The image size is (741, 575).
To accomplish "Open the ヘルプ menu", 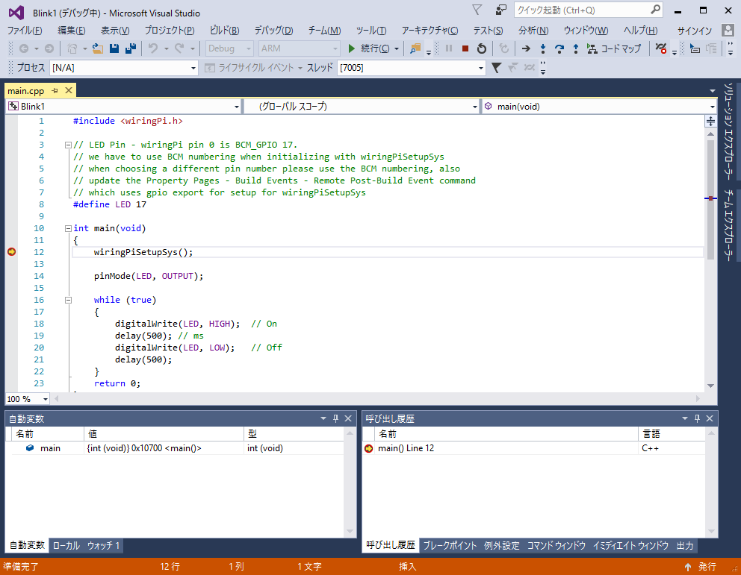I will [x=640, y=31].
